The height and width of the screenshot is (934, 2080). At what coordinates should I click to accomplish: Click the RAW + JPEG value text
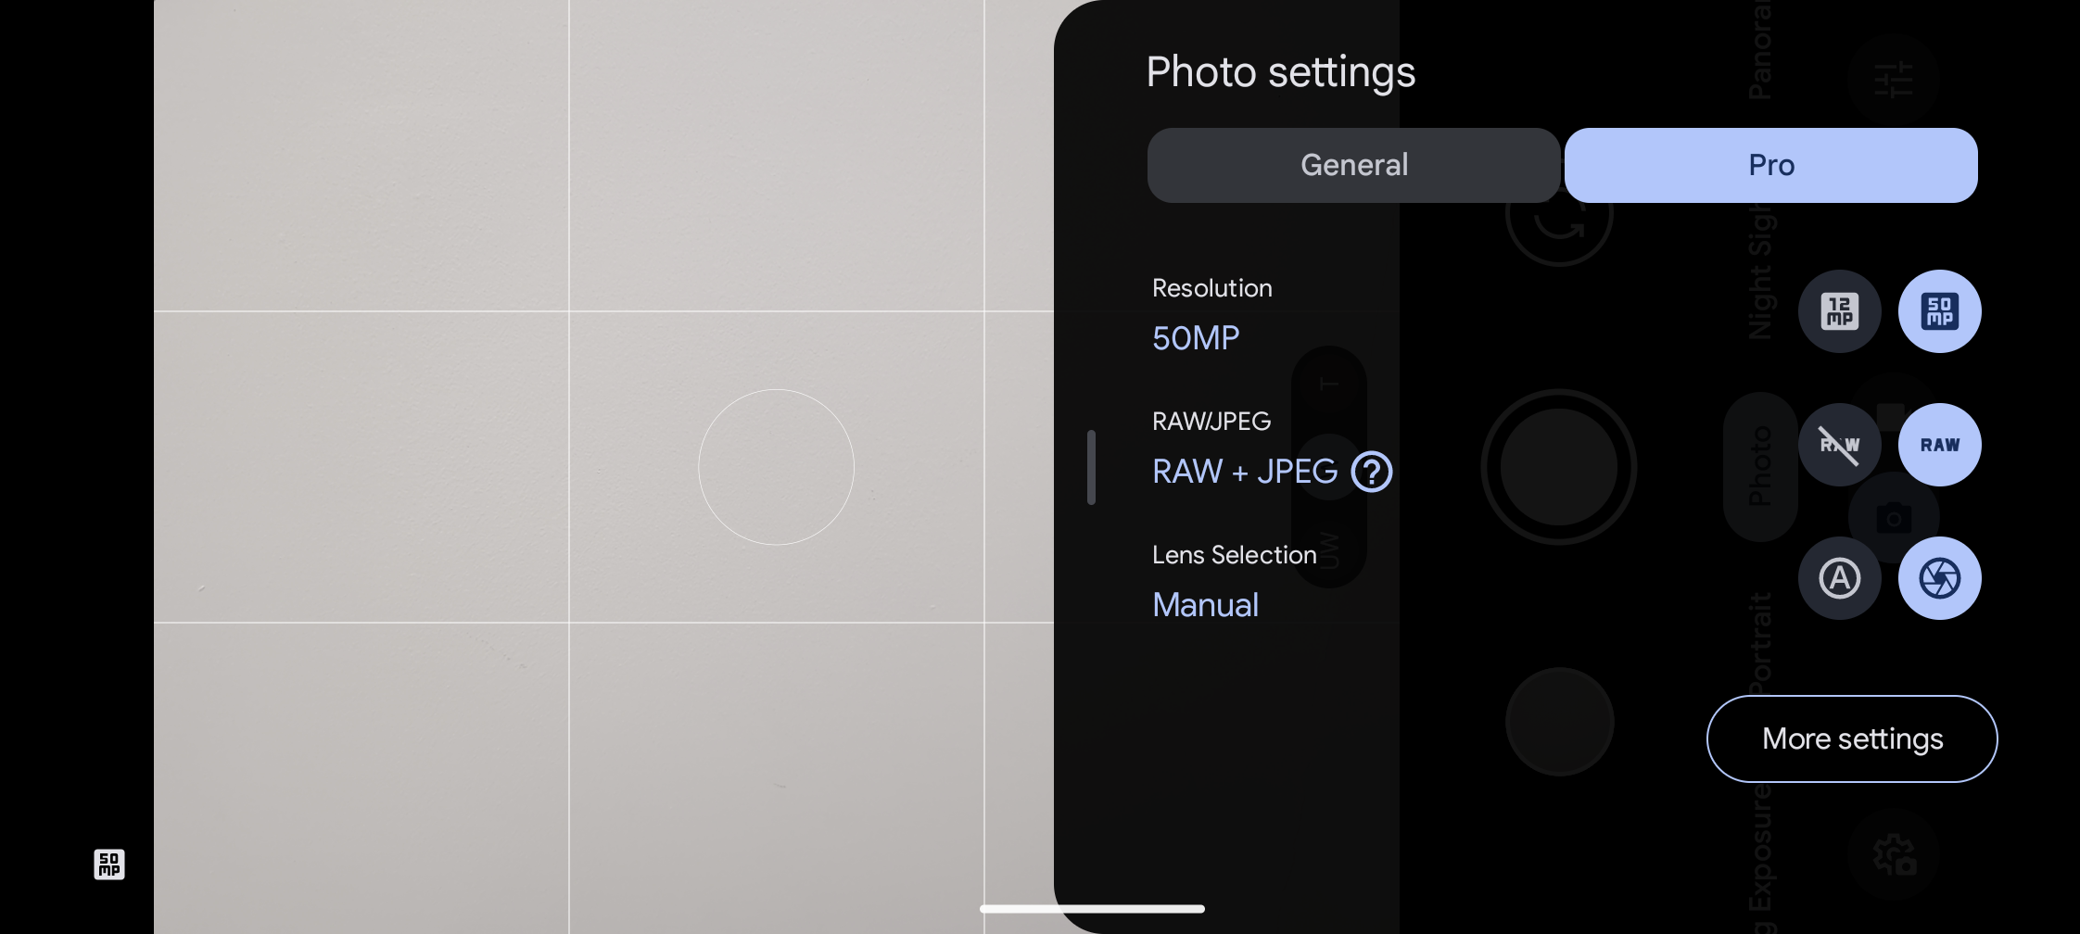point(1245,472)
